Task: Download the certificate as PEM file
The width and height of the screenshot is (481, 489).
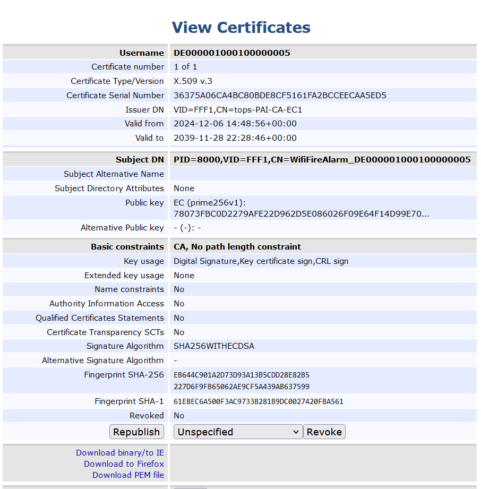Action: pyautogui.click(x=128, y=475)
